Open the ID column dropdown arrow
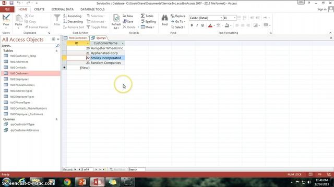This screenshot has width=334, height=187. 88,43
